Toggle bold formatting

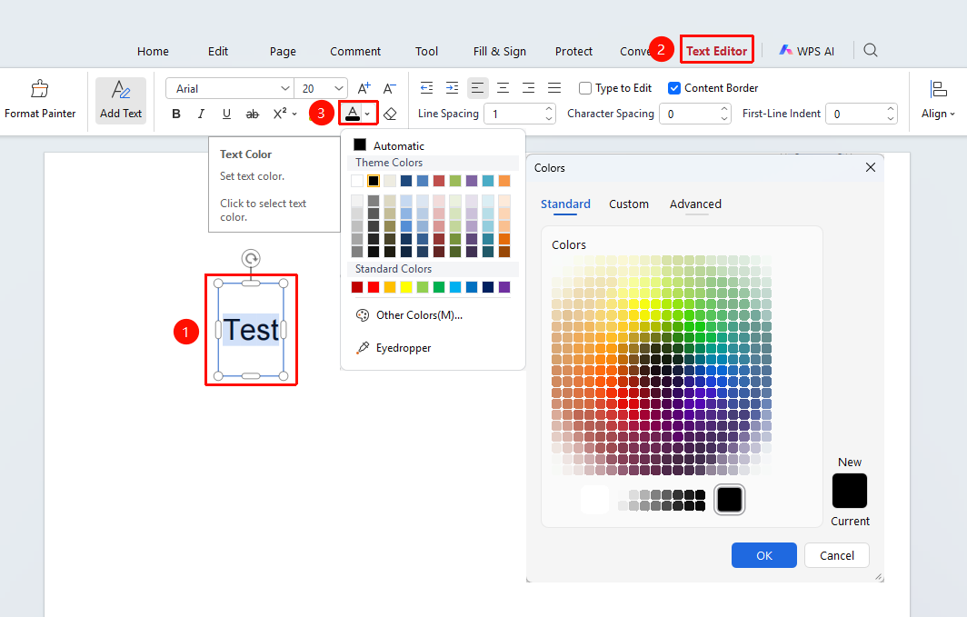(x=176, y=114)
